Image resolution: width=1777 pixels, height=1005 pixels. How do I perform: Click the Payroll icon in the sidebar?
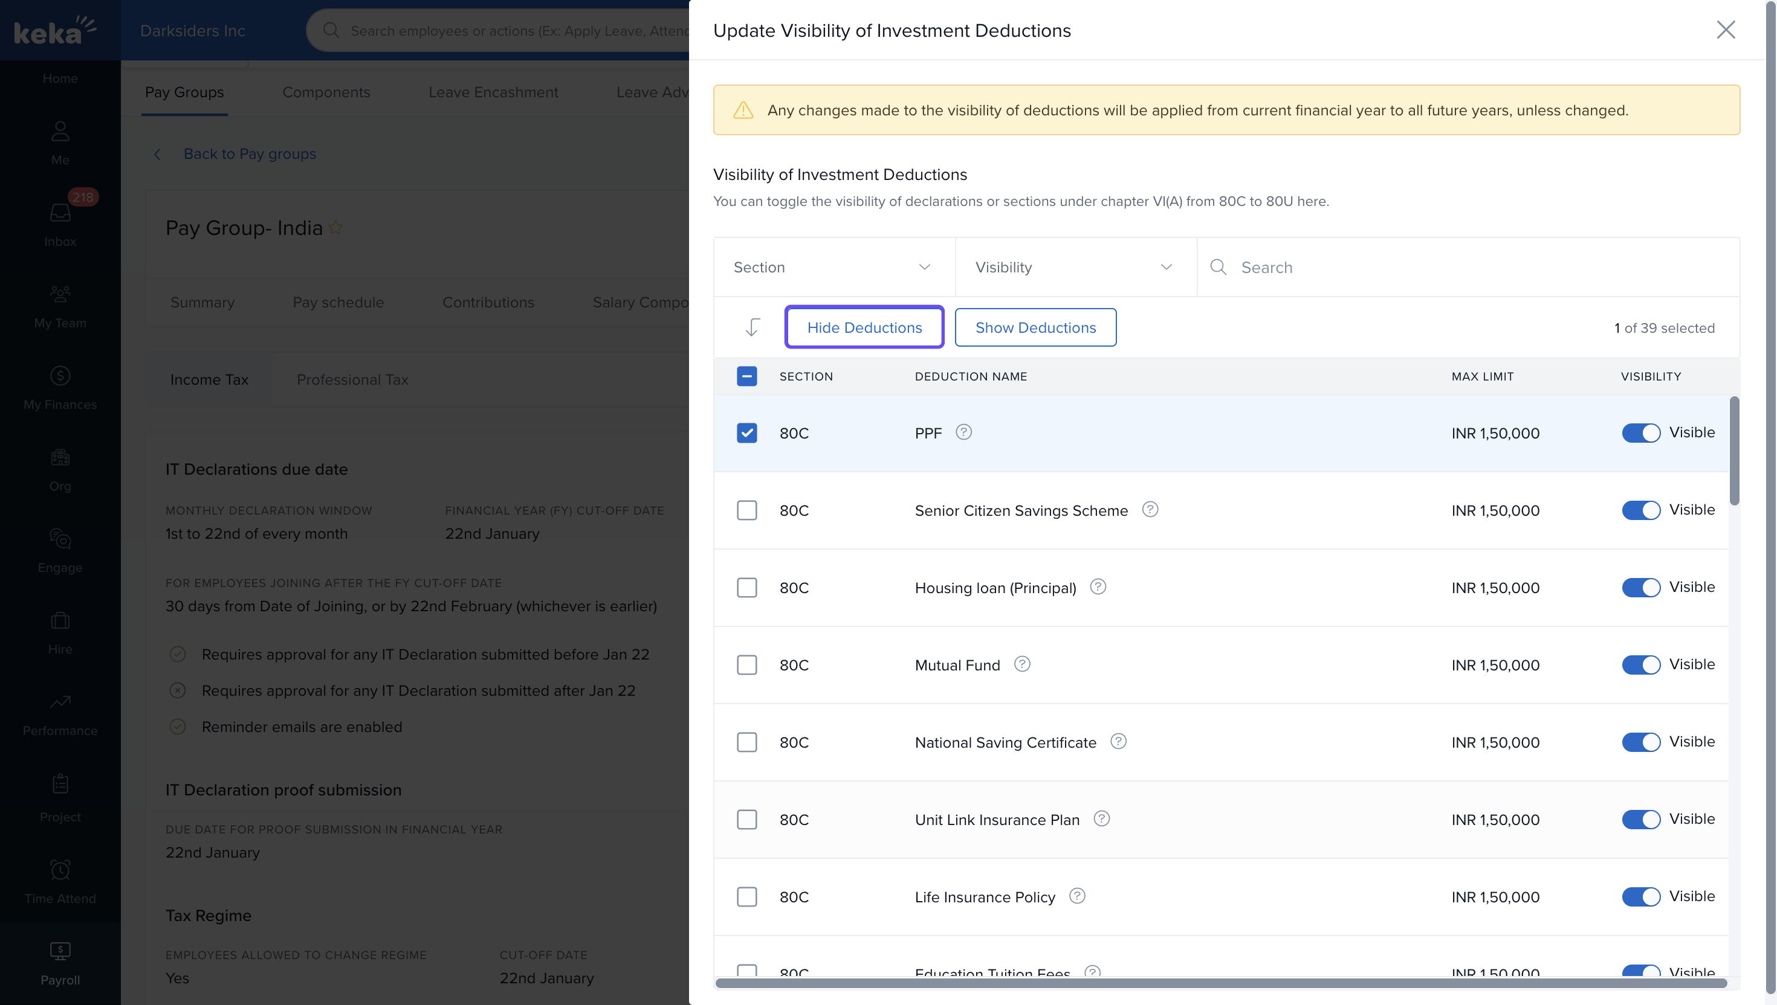click(60, 951)
